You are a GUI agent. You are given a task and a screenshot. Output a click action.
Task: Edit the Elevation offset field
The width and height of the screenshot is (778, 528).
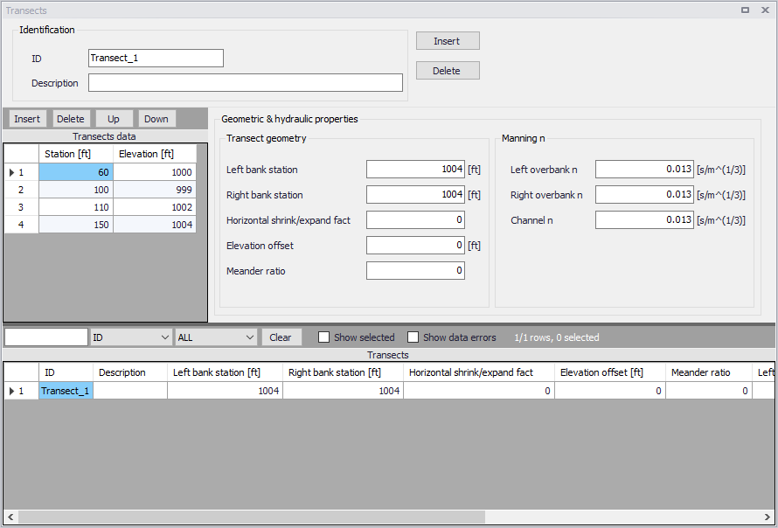point(415,245)
